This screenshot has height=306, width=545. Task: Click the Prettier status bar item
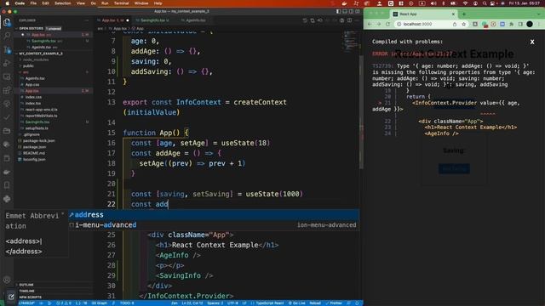pyautogui.click(x=334, y=303)
